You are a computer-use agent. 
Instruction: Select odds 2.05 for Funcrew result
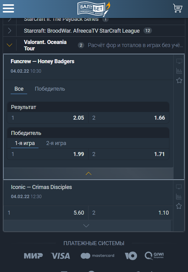pyautogui.click(x=48, y=118)
